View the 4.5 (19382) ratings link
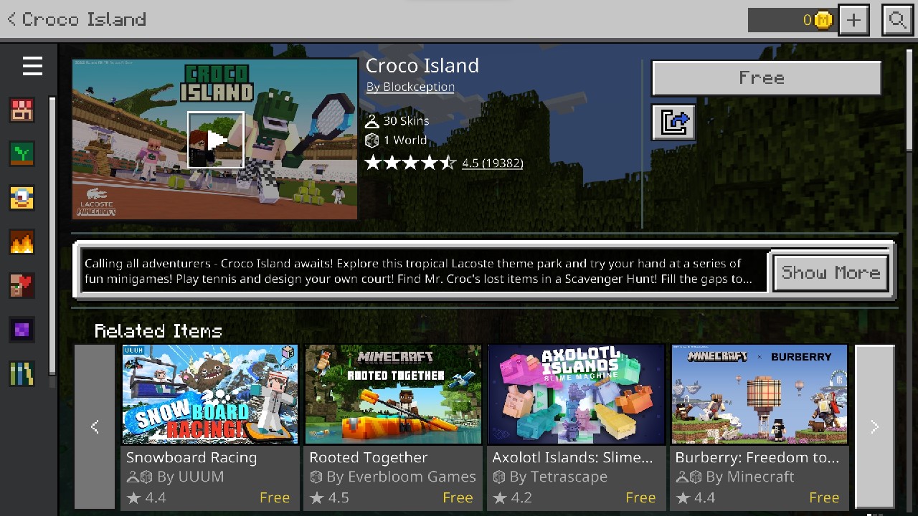 click(x=492, y=163)
